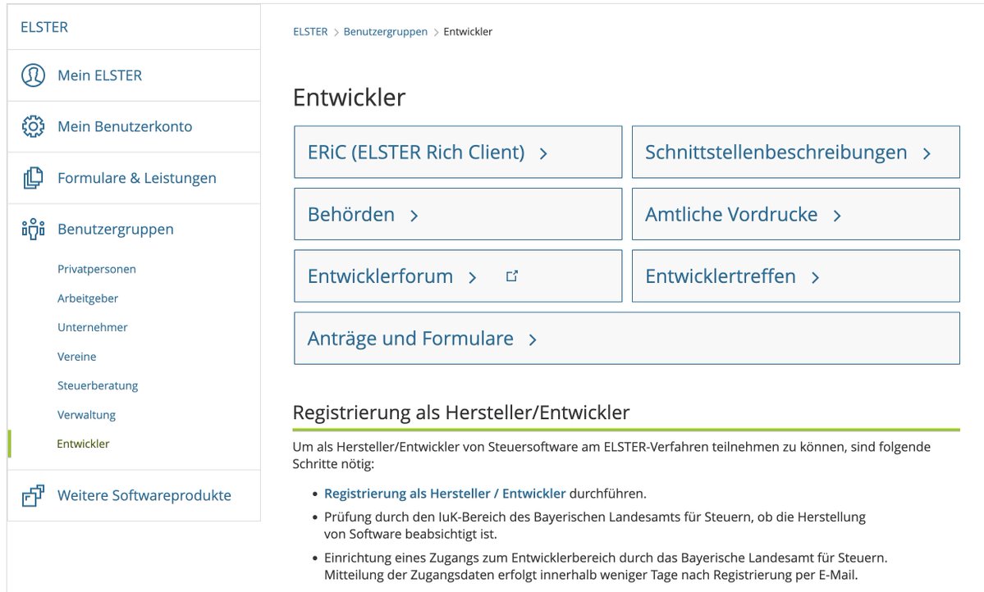Screen dimensions: 984x592
Task: Click Entwickler breadcrumb text
Action: point(468,31)
